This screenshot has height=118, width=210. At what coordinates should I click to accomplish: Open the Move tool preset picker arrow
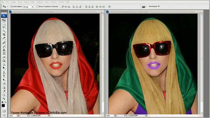click(x=8, y=7)
